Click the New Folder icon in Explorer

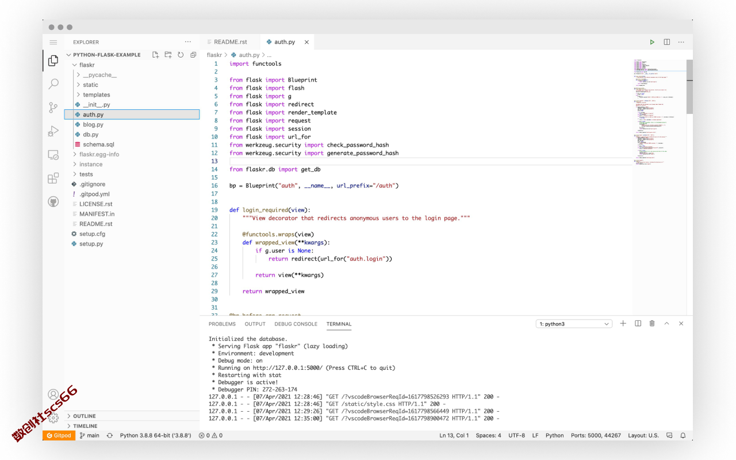point(168,55)
